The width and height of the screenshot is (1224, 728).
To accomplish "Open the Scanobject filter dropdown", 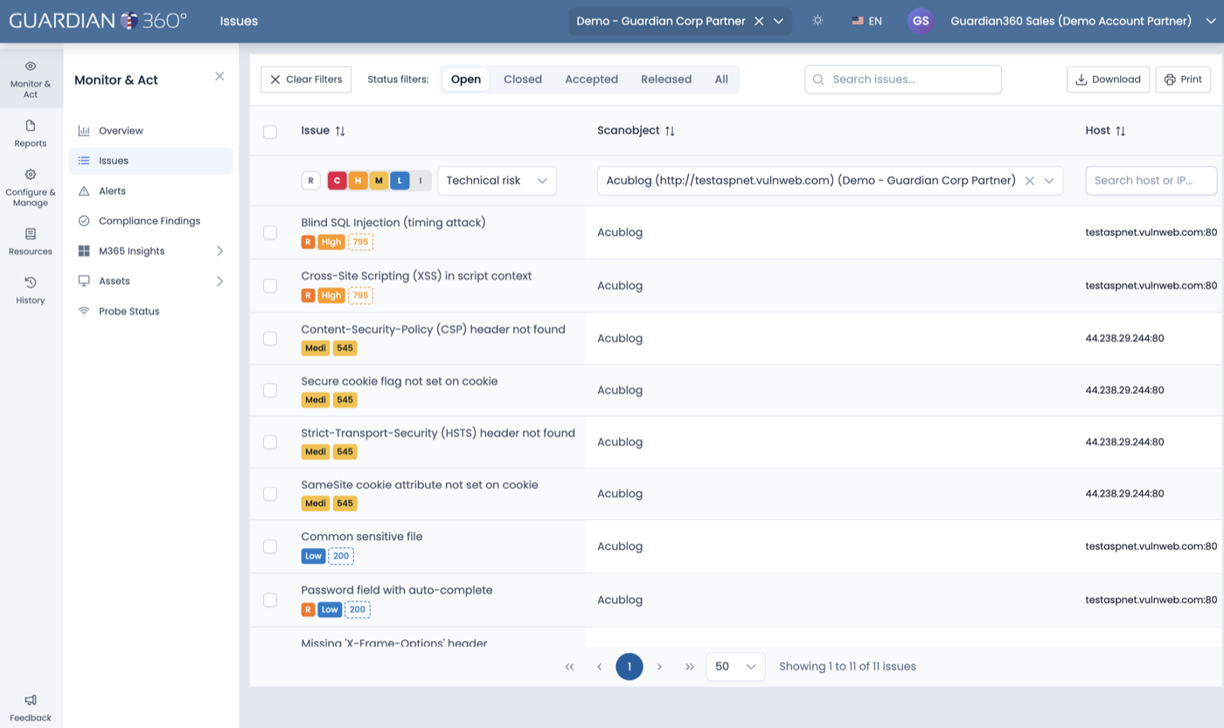I will pyautogui.click(x=1049, y=181).
